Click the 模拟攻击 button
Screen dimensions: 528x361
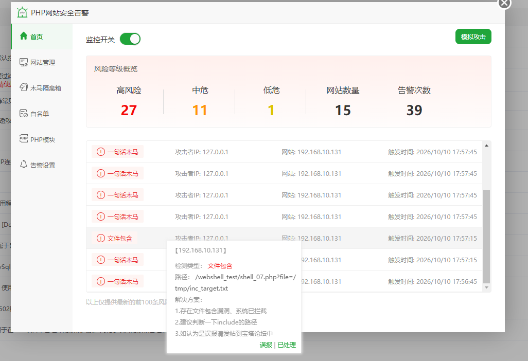pyautogui.click(x=473, y=37)
